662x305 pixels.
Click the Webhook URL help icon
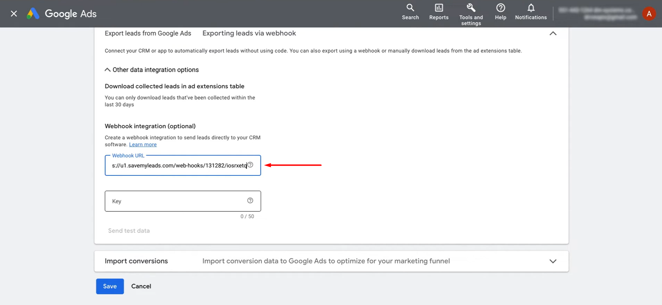point(250,165)
